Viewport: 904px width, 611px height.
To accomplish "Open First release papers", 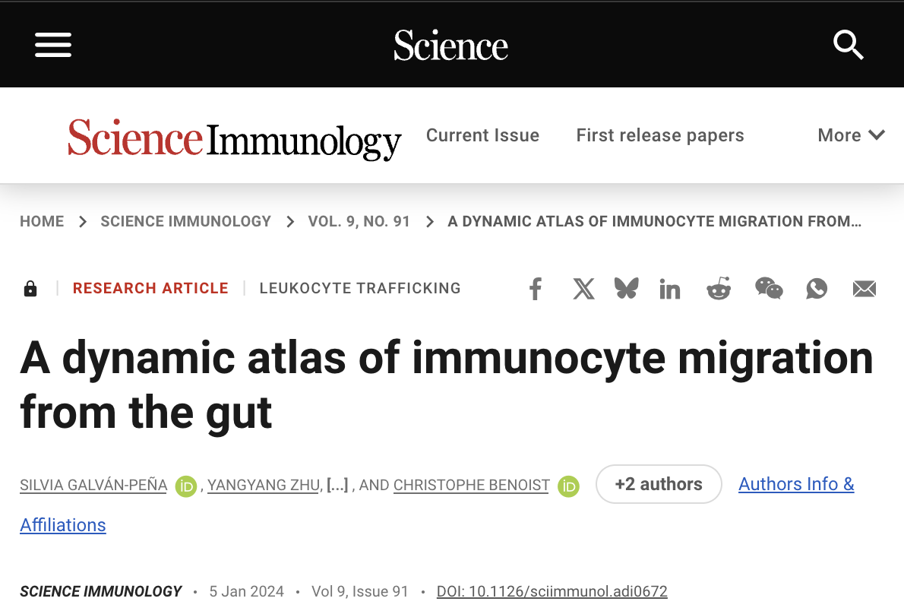I will point(659,135).
